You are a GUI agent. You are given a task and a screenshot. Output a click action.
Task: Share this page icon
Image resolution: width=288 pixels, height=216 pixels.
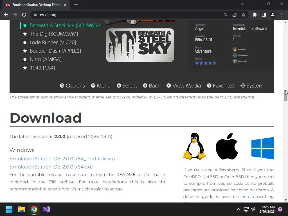coord(235,15)
